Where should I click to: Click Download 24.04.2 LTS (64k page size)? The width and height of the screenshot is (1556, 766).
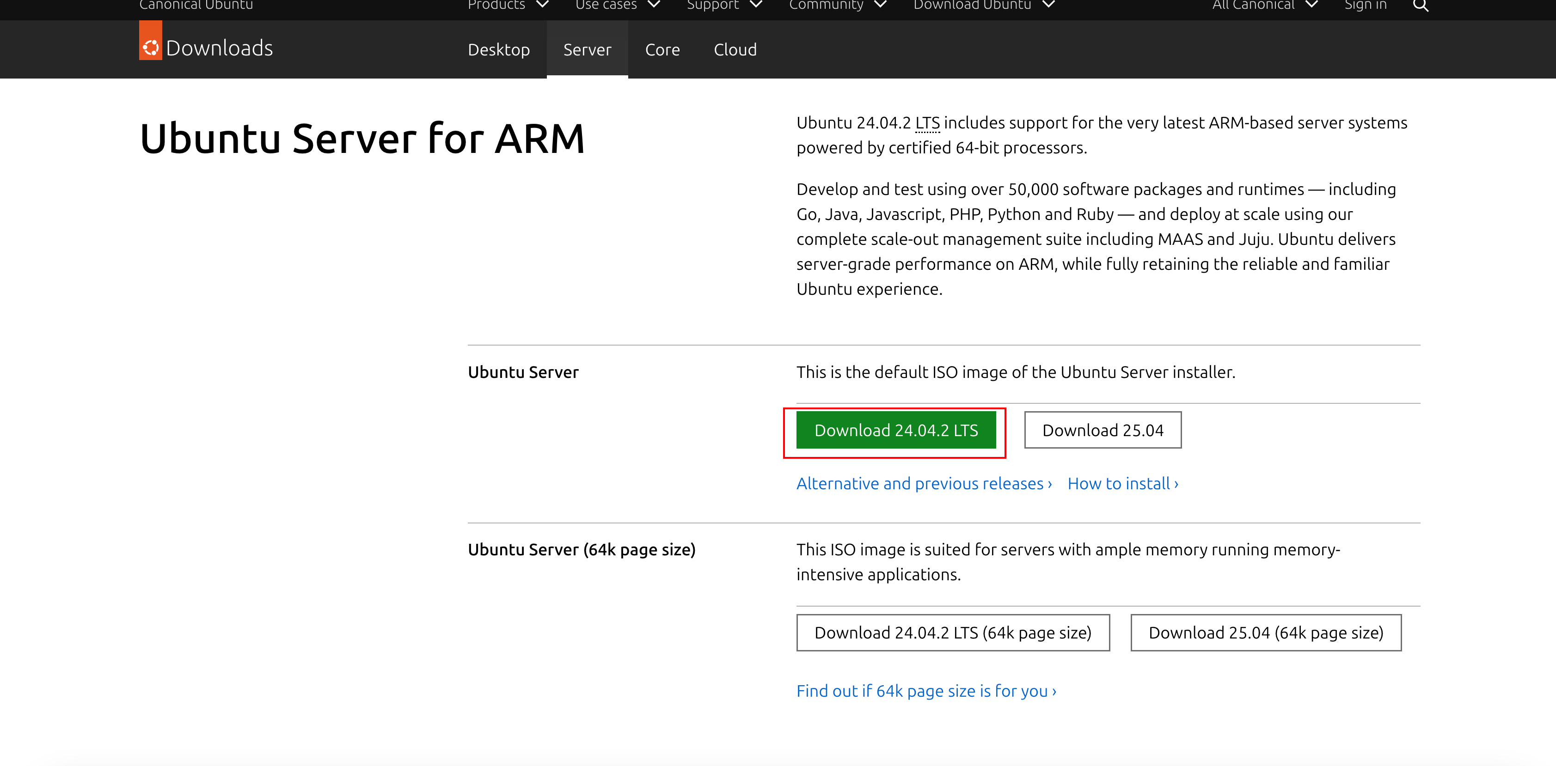(953, 632)
